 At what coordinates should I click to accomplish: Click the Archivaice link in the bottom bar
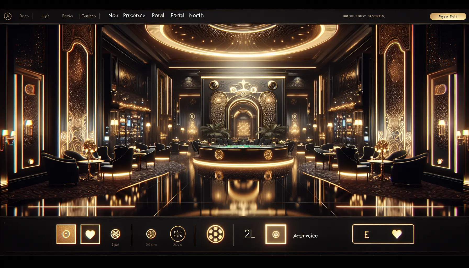[x=305, y=236]
